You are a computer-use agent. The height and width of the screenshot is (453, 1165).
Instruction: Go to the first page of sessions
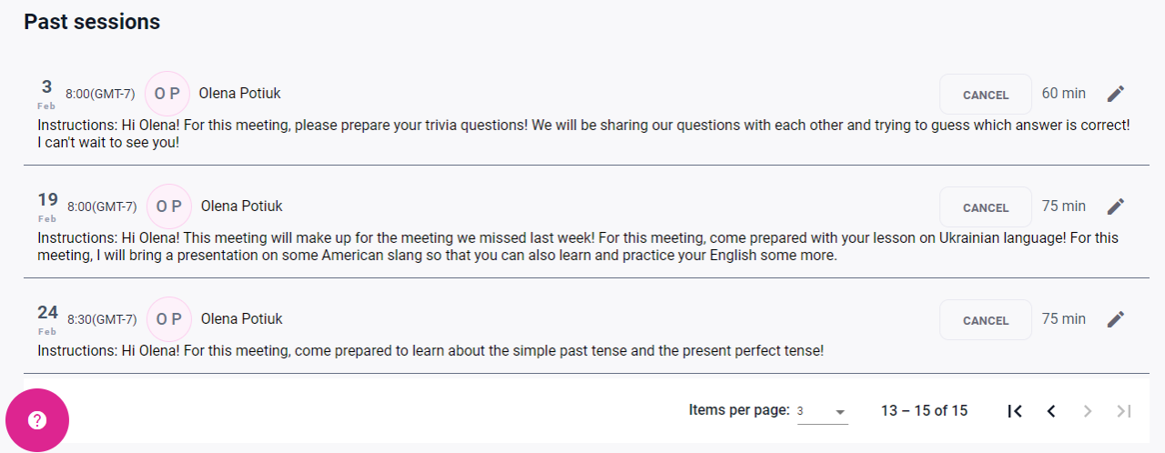(x=1015, y=411)
